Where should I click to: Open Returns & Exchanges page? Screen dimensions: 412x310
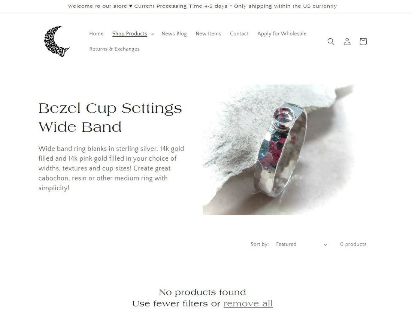[114, 49]
